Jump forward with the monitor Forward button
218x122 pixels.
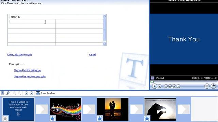click(178, 86)
